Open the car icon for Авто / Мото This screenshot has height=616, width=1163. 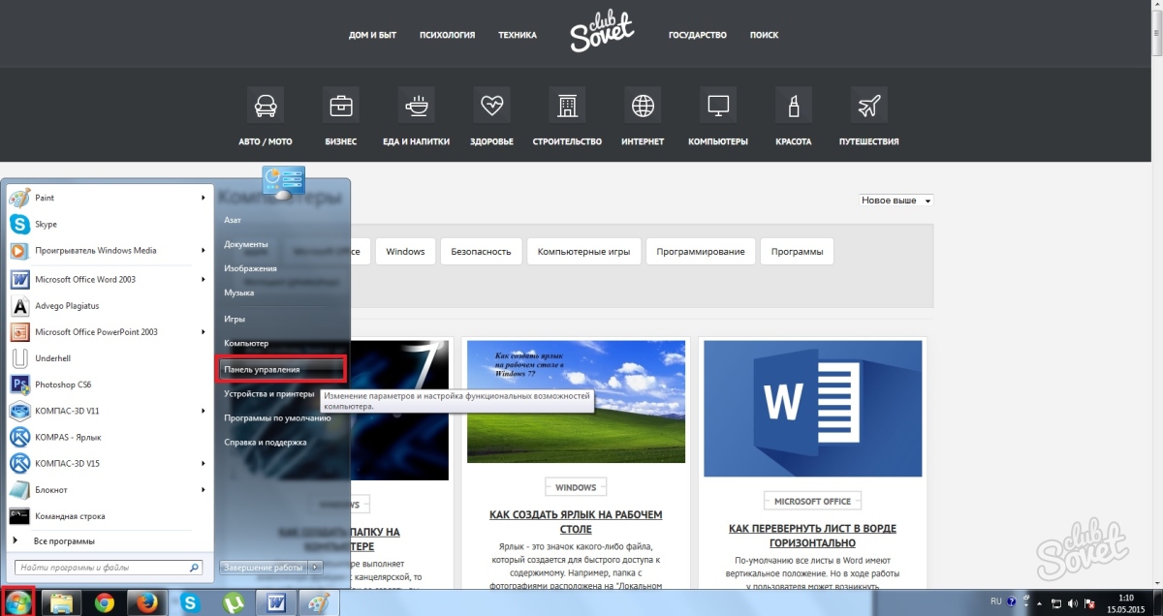click(x=265, y=105)
